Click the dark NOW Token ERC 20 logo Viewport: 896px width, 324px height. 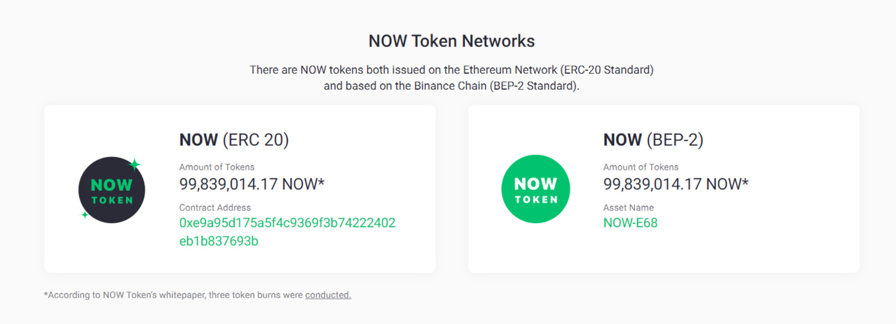pyautogui.click(x=112, y=190)
